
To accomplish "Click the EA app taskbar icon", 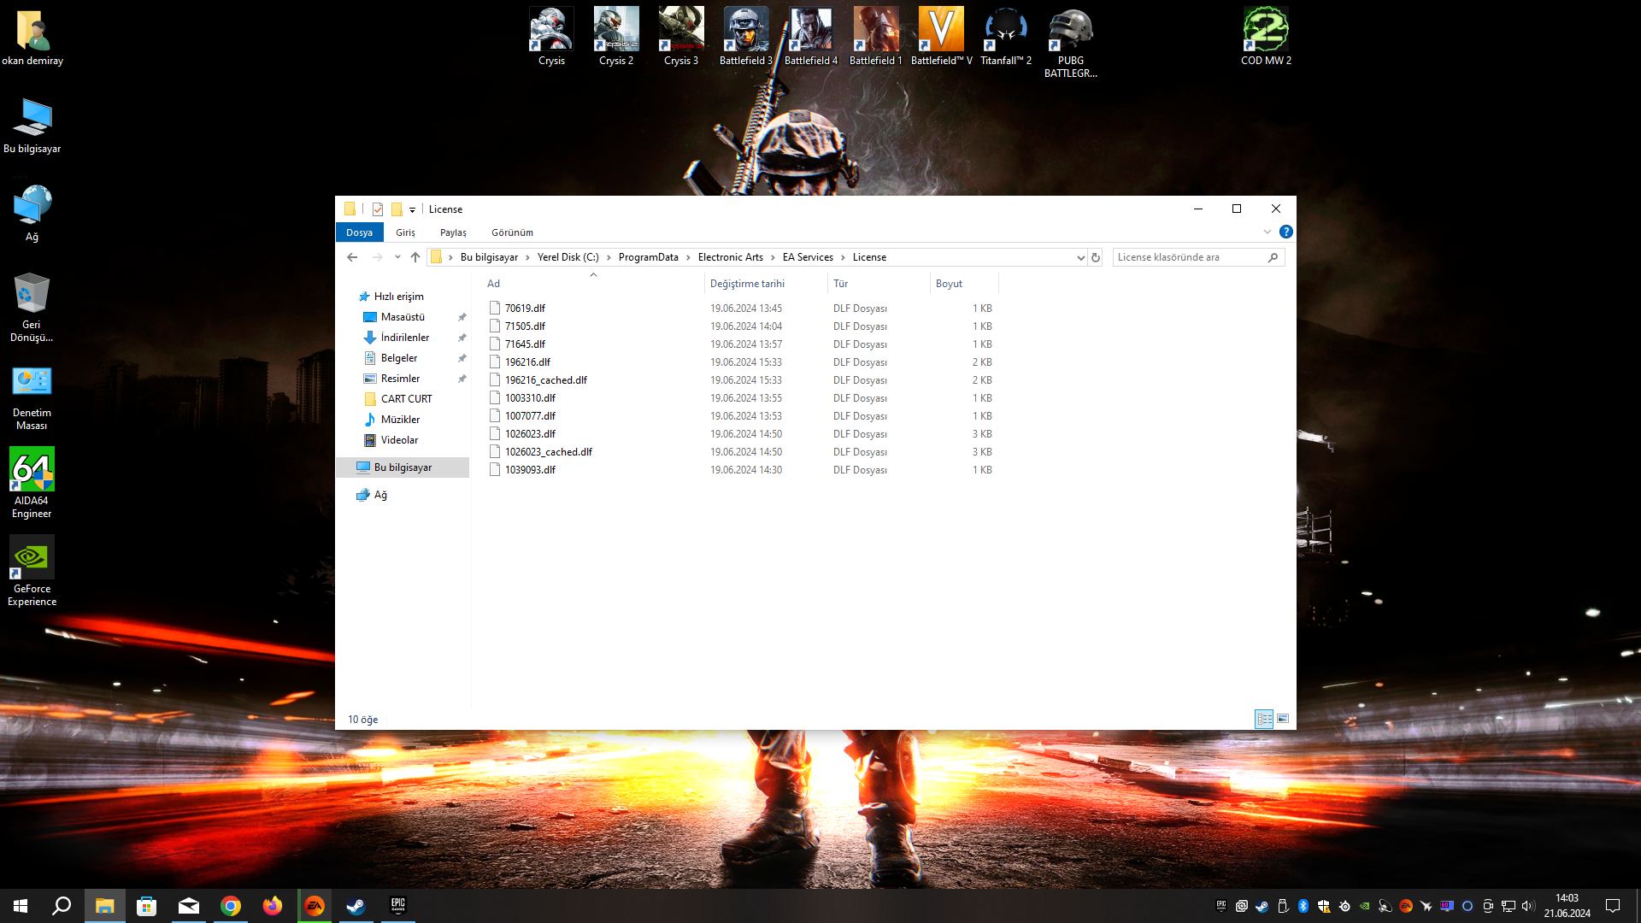I will [x=315, y=906].
